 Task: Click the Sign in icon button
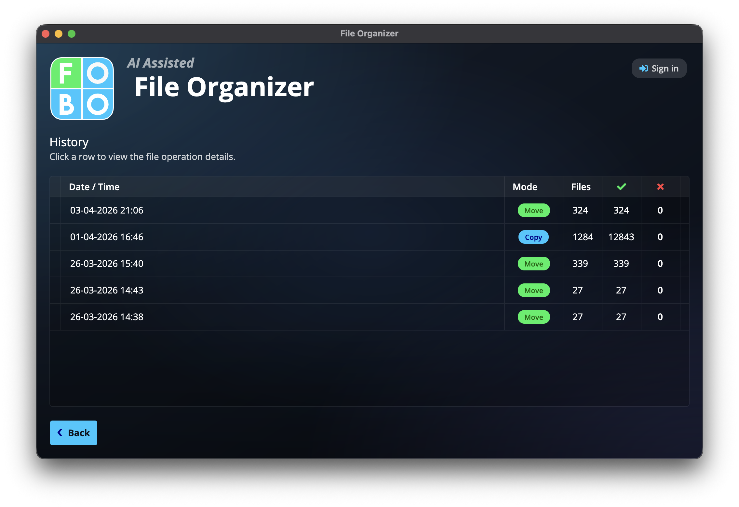coord(643,68)
